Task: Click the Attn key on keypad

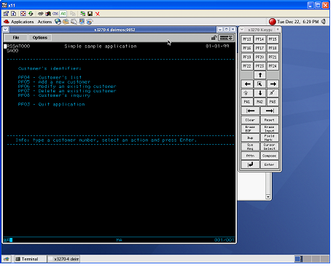Action: coord(250,156)
